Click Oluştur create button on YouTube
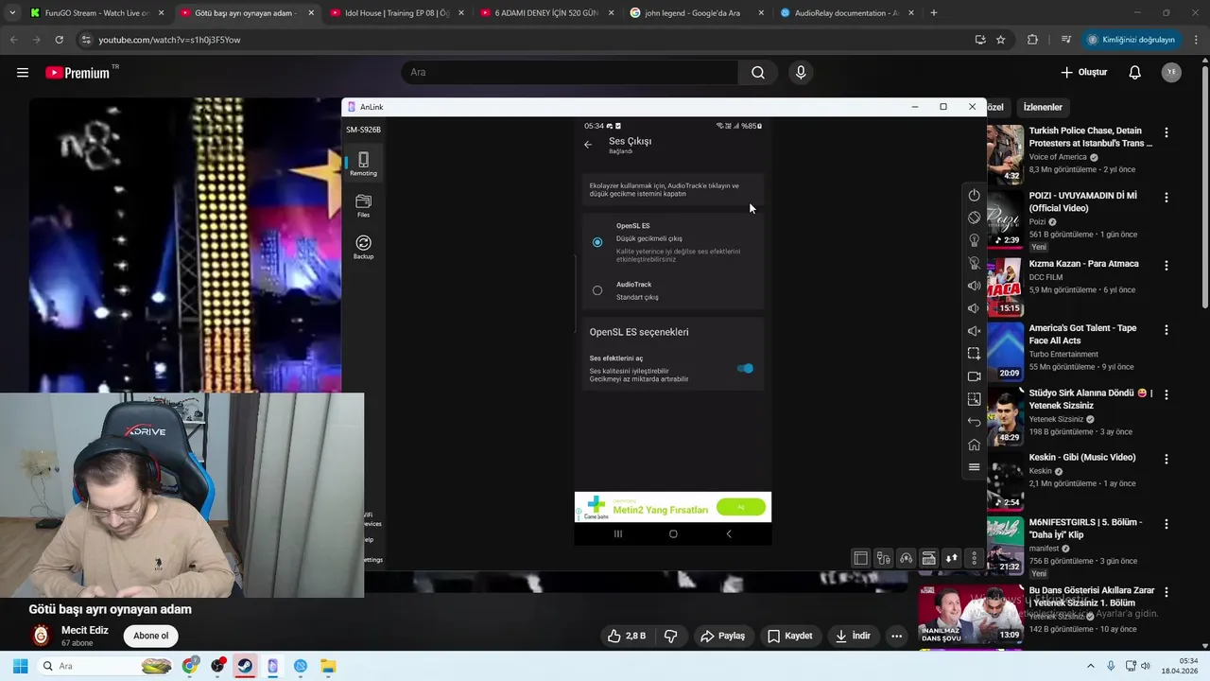The image size is (1210, 681). pyautogui.click(x=1083, y=72)
